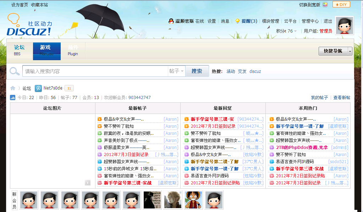Screen dimensions: 363x212
Task: Click the Net7s0de forum chat icon
Action: pos(38,88)
